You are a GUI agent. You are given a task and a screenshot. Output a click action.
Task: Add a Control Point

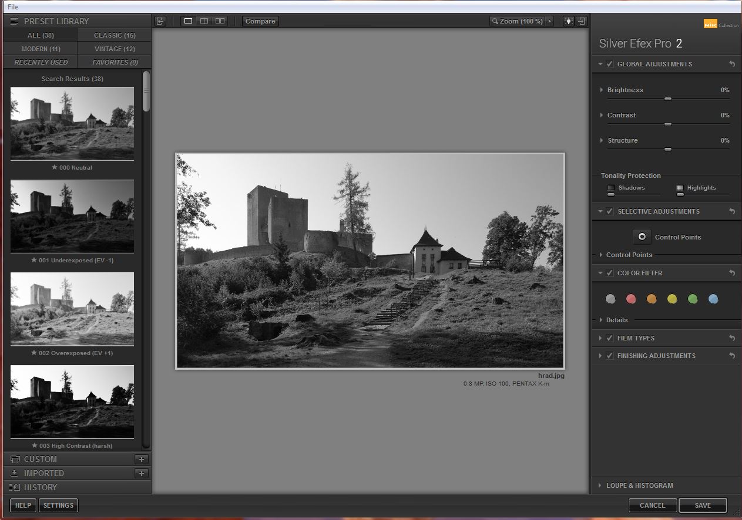click(642, 237)
